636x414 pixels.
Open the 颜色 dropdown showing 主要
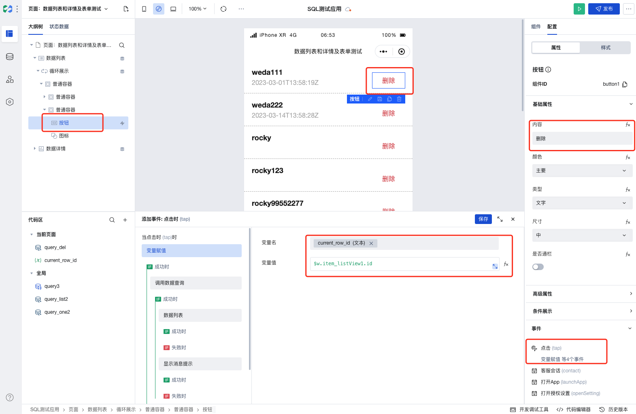click(582, 171)
